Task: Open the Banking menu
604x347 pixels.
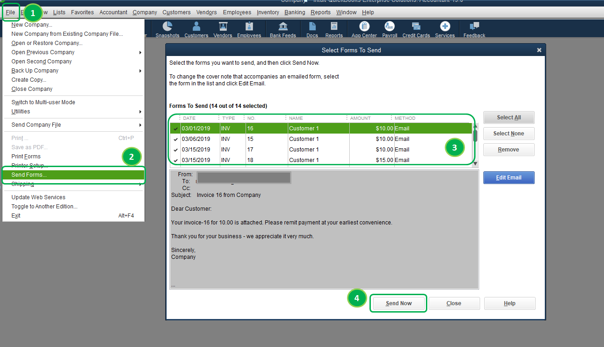Action: [294, 12]
